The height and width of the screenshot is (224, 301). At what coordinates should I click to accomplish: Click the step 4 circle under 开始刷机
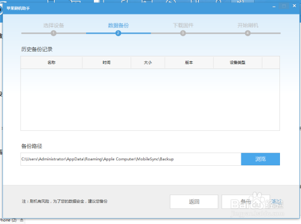(x=247, y=33)
